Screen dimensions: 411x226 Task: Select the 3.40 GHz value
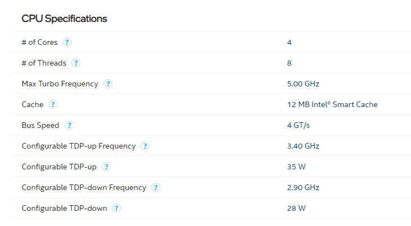[x=303, y=146]
